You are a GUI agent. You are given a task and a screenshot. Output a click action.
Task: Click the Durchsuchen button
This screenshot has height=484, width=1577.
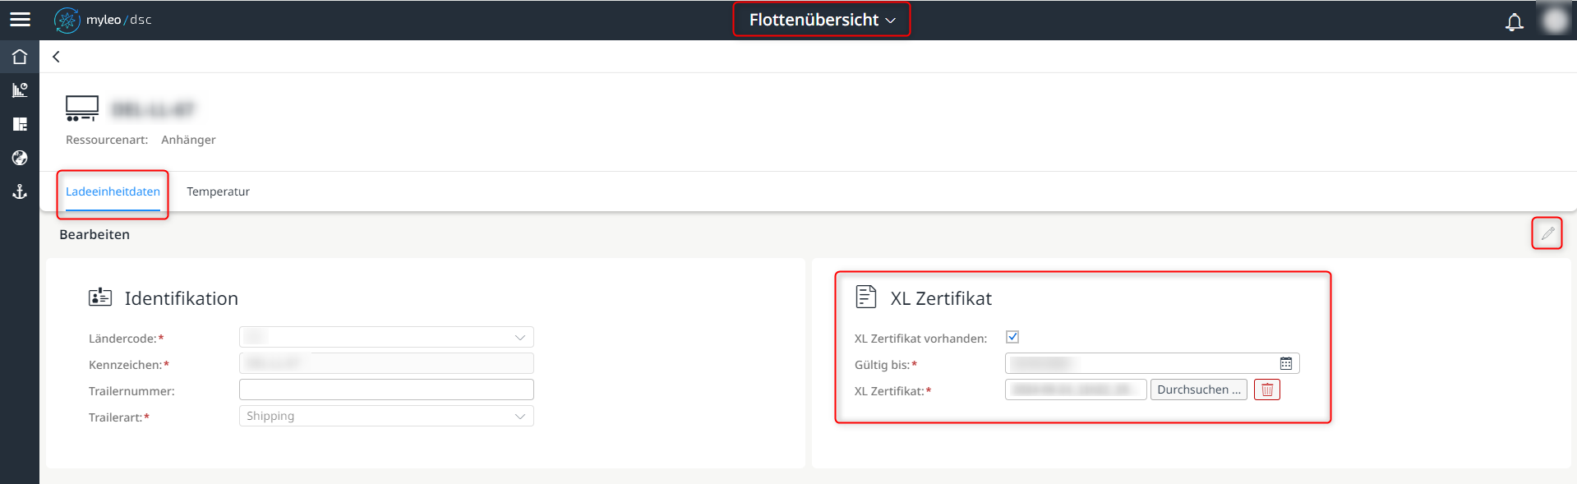pos(1199,390)
